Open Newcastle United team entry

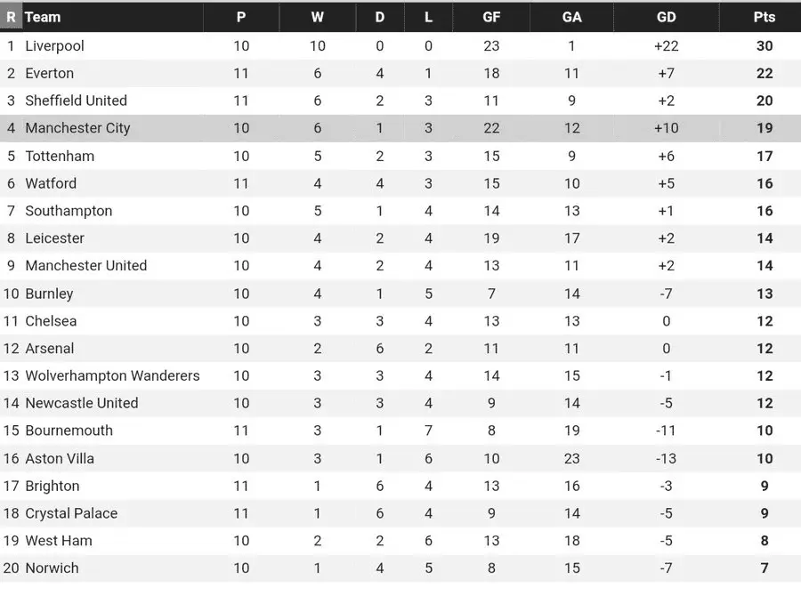click(x=81, y=403)
